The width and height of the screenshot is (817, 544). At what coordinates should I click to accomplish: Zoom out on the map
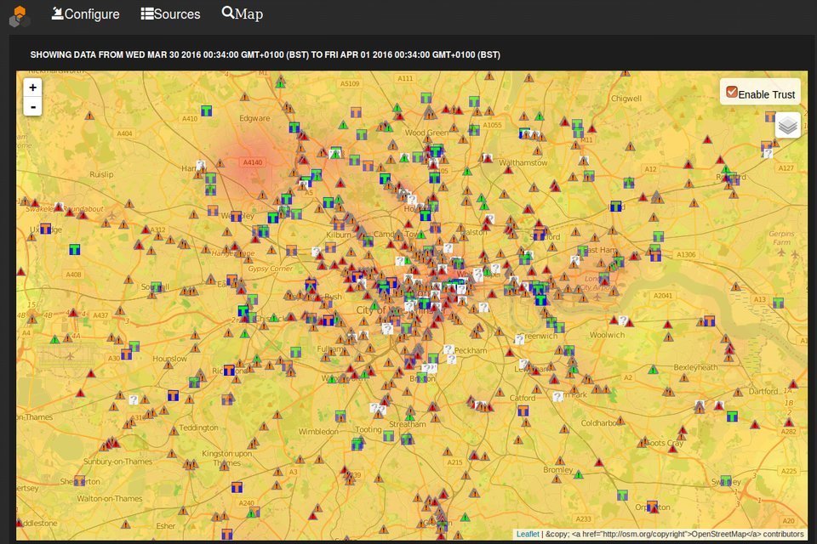pyautogui.click(x=33, y=107)
